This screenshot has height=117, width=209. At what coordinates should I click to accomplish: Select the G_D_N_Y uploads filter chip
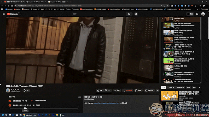coord(176,87)
